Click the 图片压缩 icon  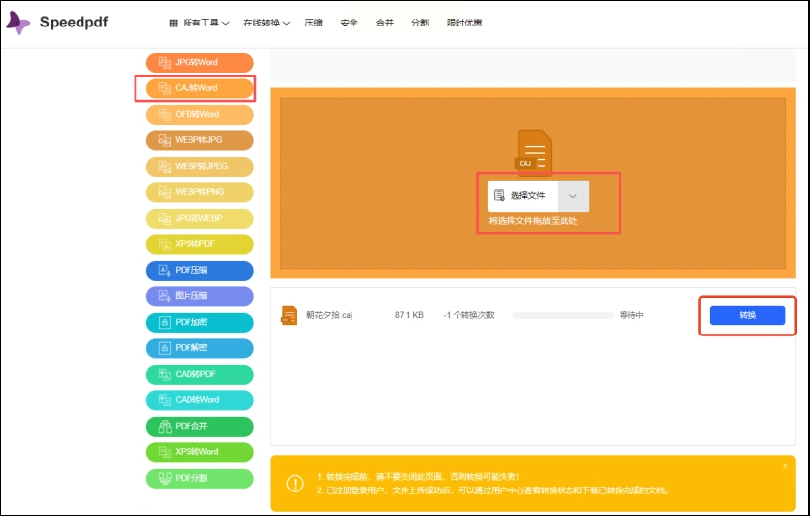164,296
